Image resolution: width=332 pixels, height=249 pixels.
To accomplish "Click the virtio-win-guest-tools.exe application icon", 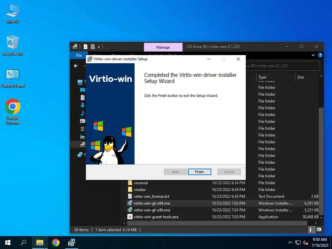I will (x=130, y=217).
